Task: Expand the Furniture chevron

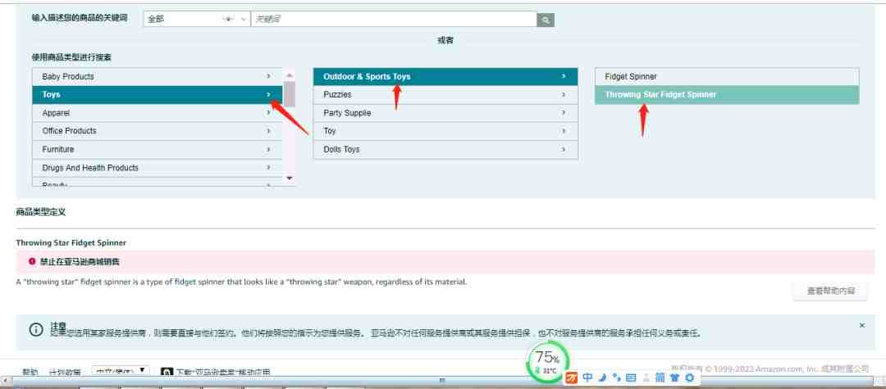Action: coord(268,149)
